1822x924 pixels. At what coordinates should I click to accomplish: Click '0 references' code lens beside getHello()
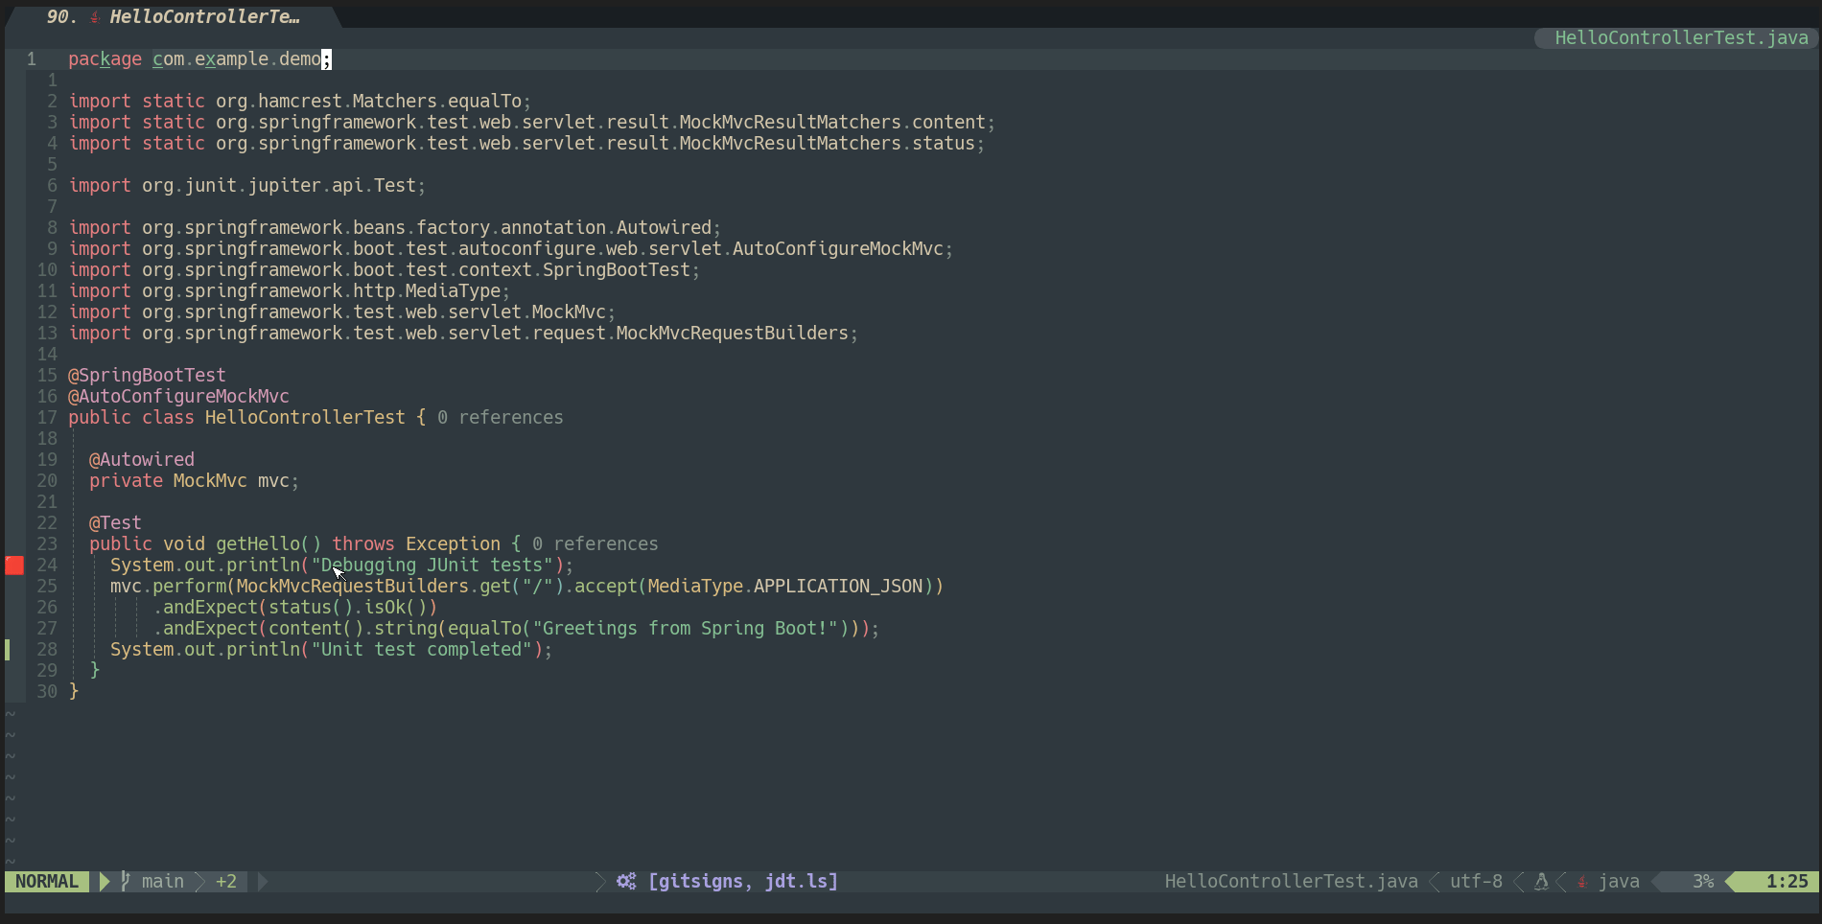(596, 543)
